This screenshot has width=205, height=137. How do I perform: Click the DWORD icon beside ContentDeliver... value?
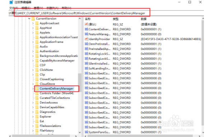(x=86, y=29)
